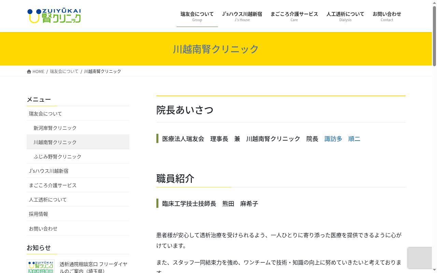Click the メニュー sidebar heading
The height and width of the screenshot is (273, 437).
point(39,99)
